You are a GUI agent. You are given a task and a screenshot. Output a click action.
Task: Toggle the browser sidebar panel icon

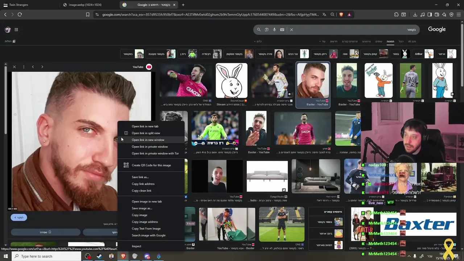[430, 14]
